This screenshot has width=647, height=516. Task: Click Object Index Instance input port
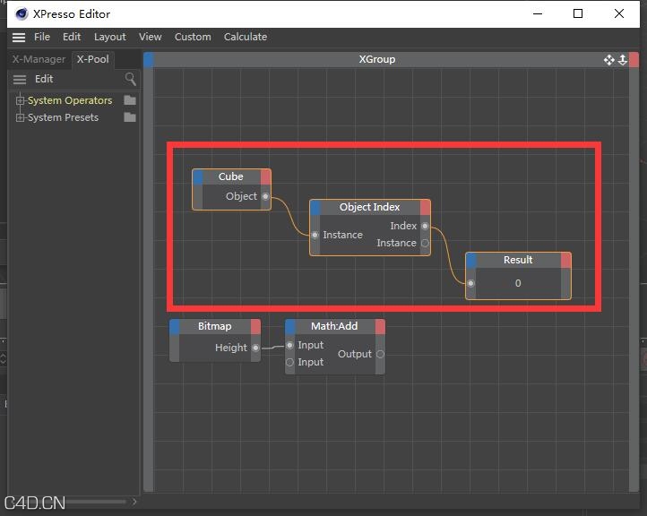pyautogui.click(x=315, y=235)
